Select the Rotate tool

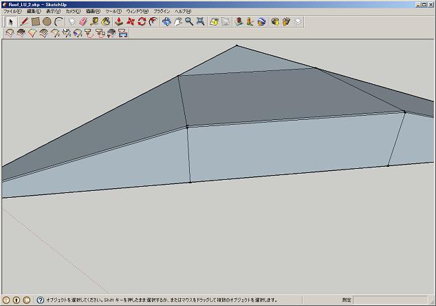click(142, 21)
